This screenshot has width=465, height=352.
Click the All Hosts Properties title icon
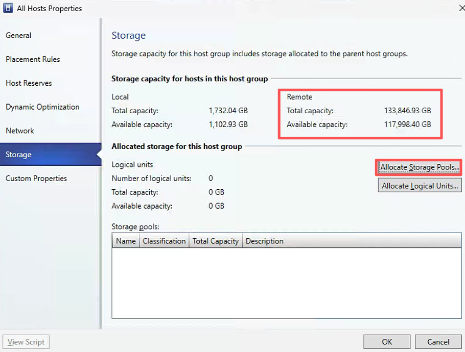pos(8,8)
